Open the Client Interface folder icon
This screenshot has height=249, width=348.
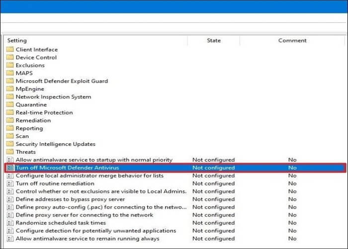tap(10, 49)
